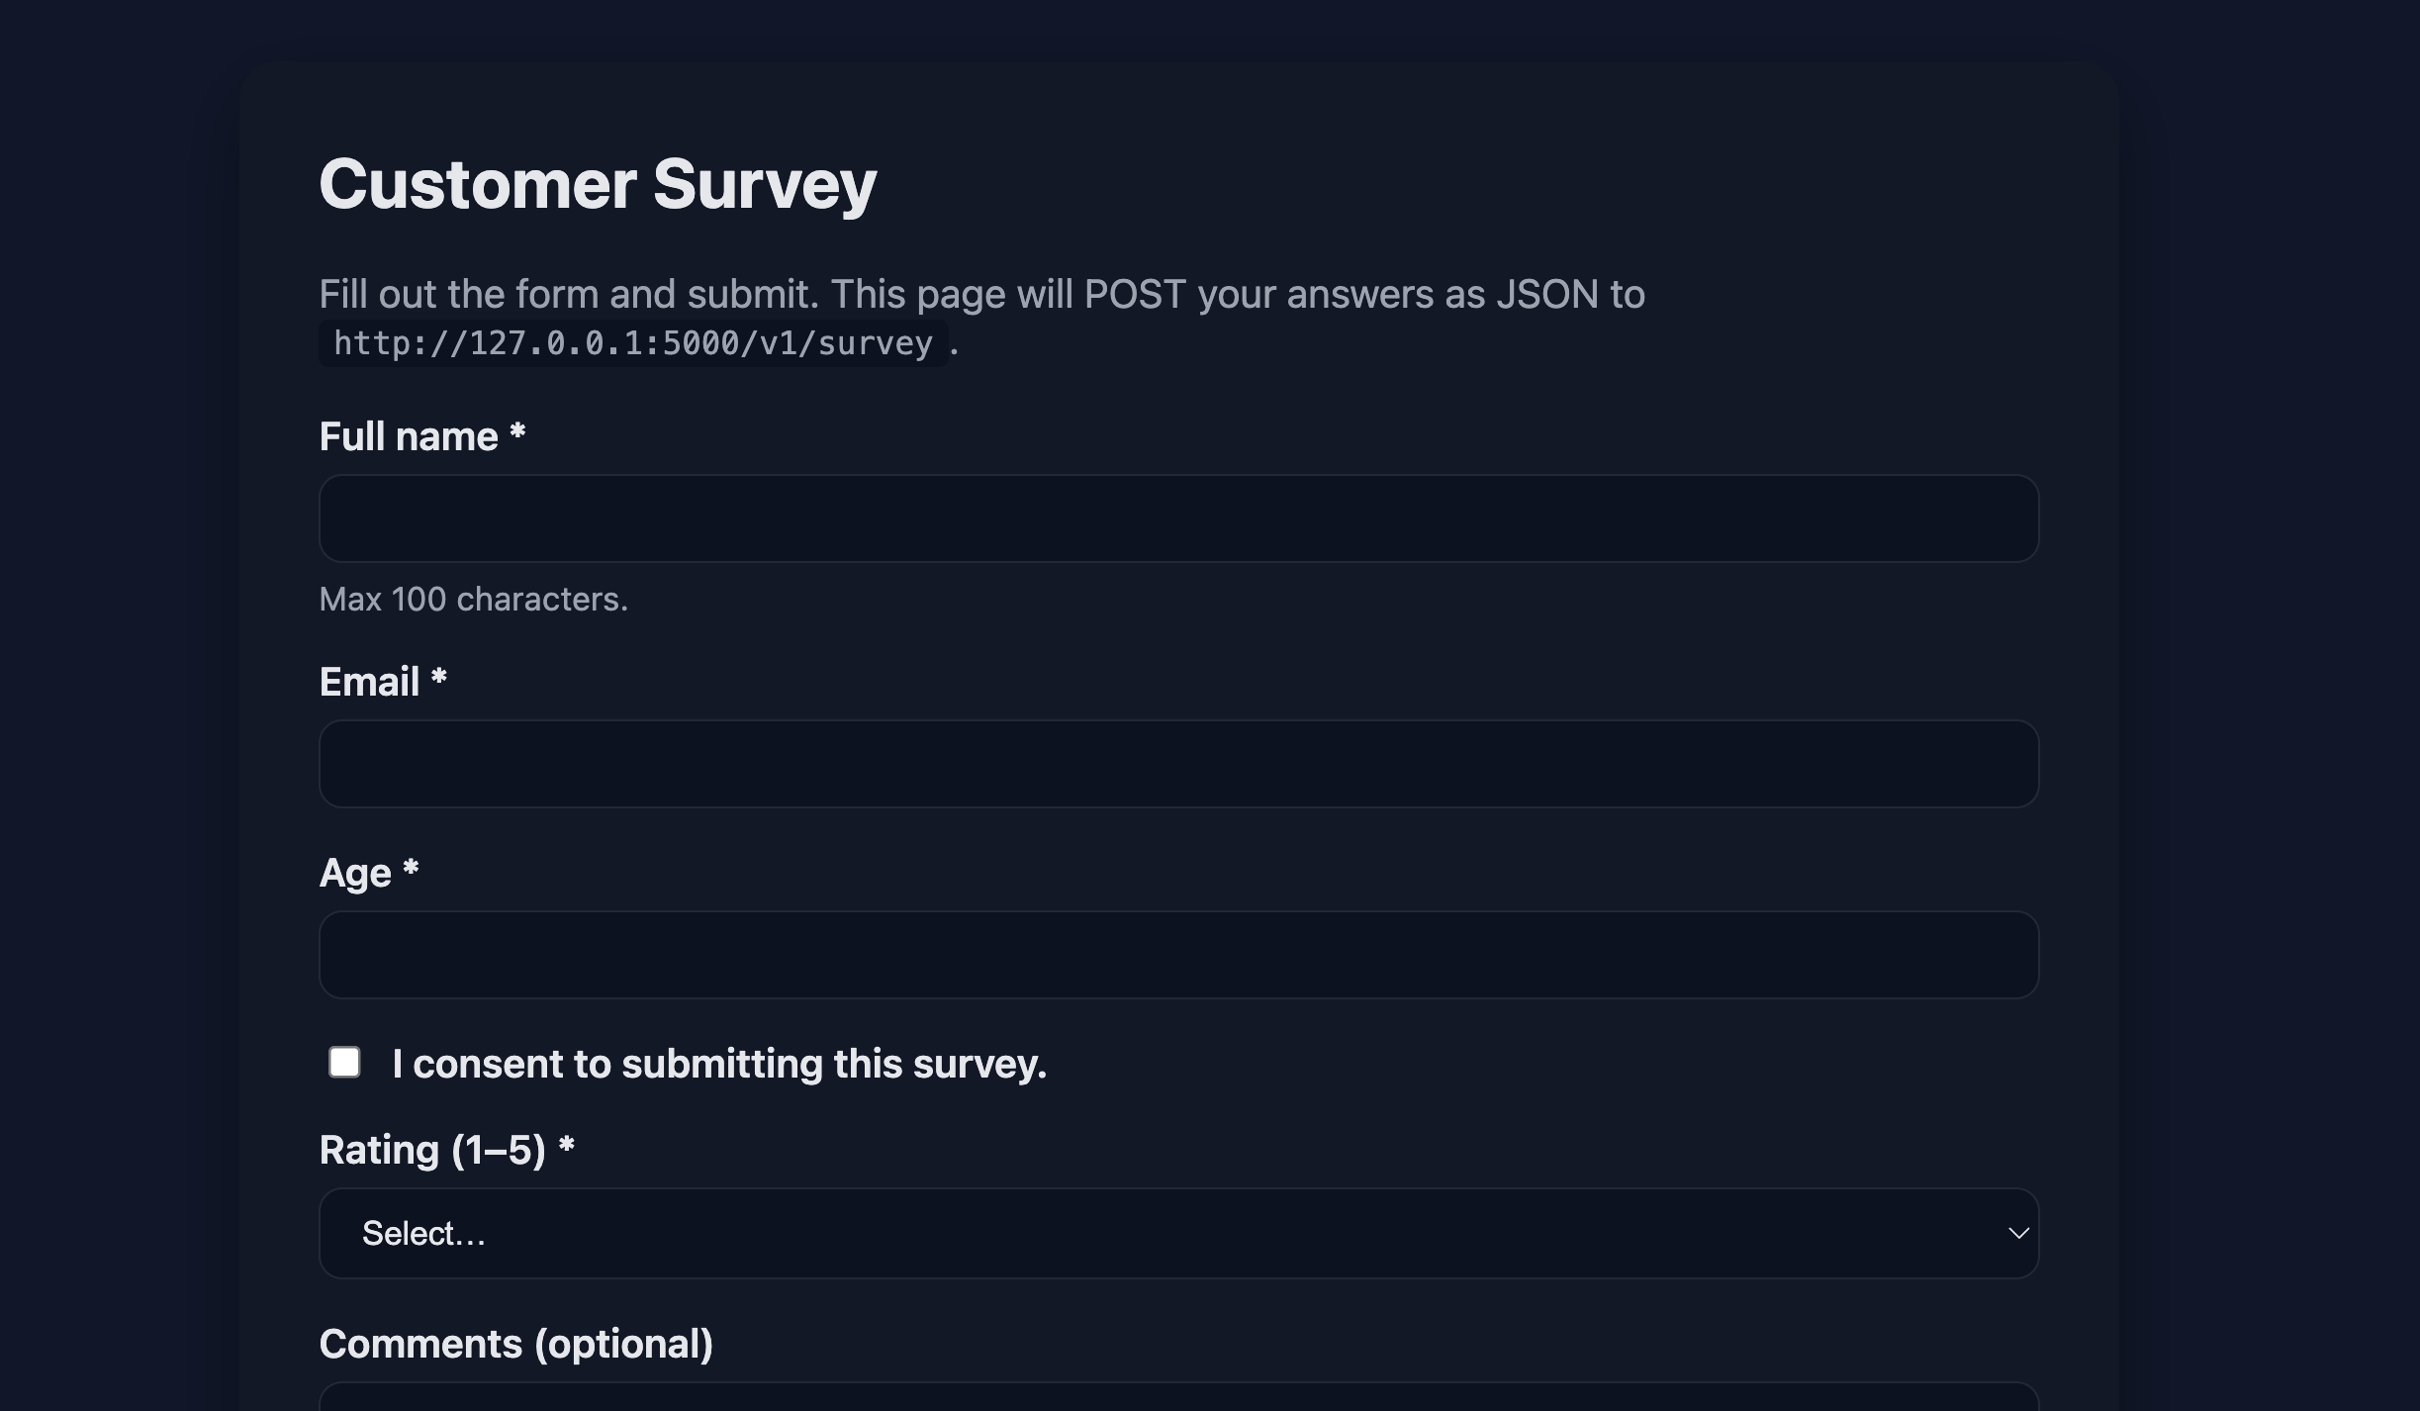Click the 'Max 100 characters' helper text
The image size is (2420, 1411).
point(473,599)
